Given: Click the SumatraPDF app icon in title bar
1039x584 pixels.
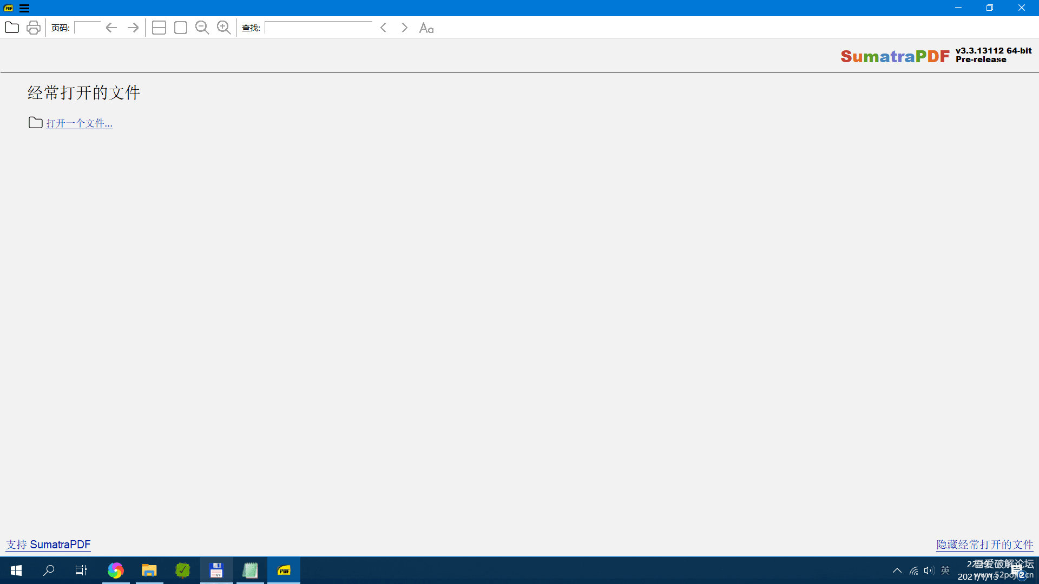Looking at the screenshot, I should (x=9, y=8).
